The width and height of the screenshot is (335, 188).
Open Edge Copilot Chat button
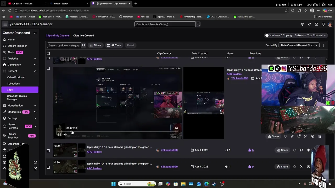(x=328, y=10)
